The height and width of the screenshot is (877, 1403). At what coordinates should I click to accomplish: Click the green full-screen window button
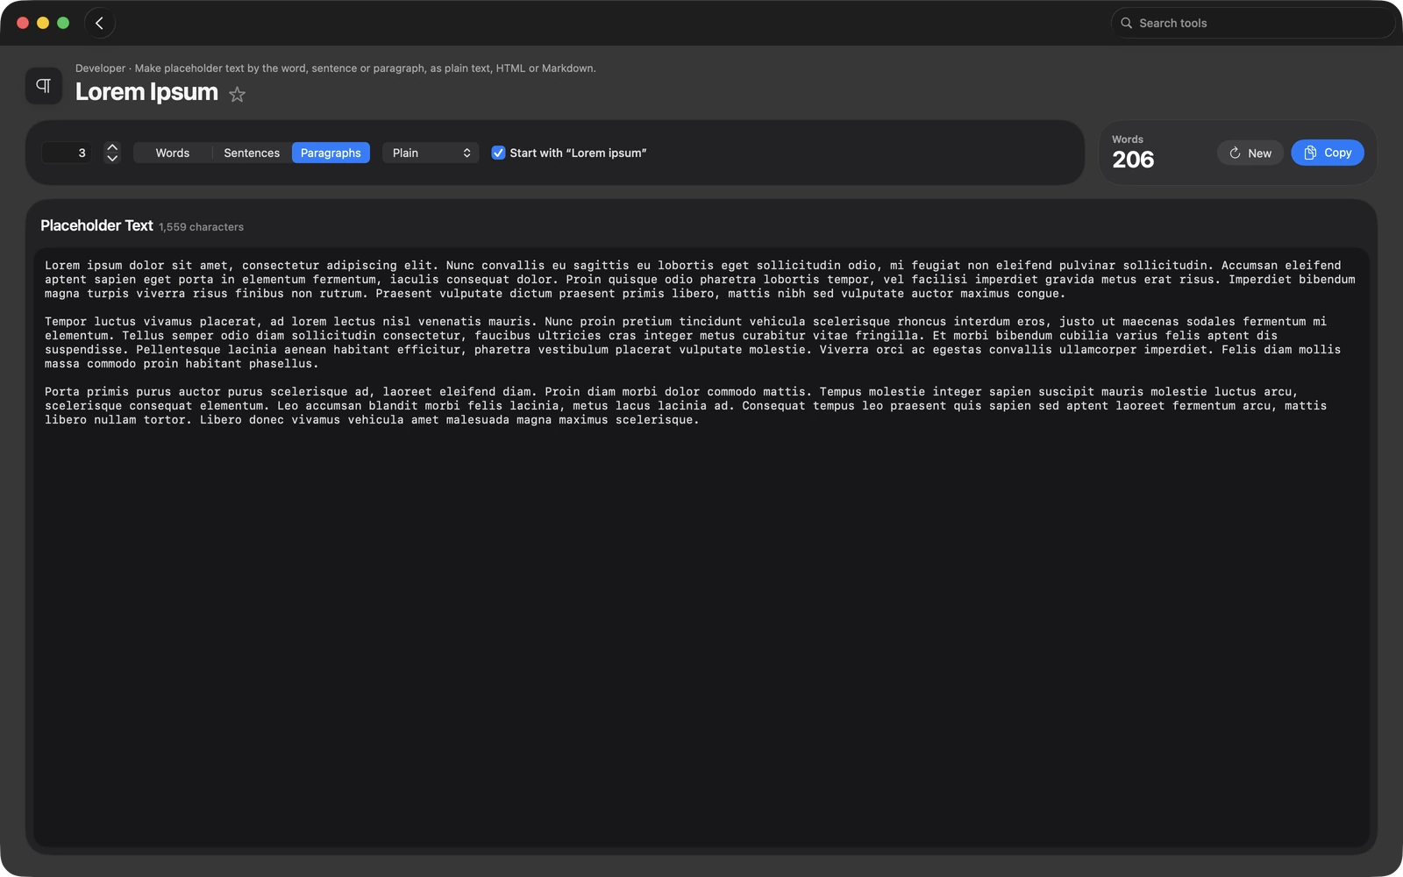[63, 23]
